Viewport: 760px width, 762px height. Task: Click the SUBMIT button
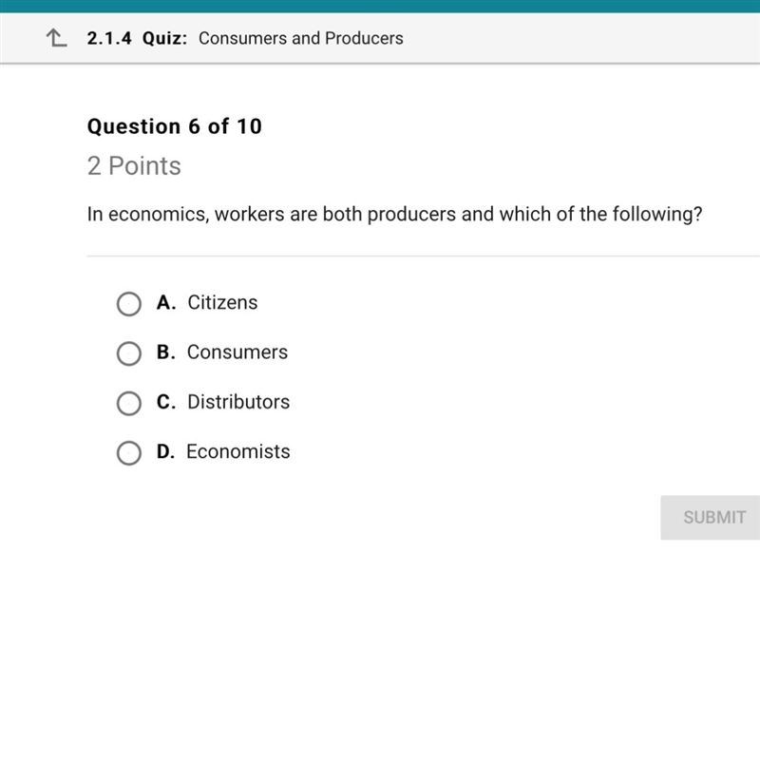tap(710, 518)
